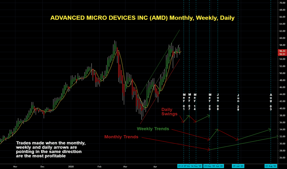Select the vertical "Aug 03" date annotation
This screenshot has height=169, width=287.
(271, 102)
